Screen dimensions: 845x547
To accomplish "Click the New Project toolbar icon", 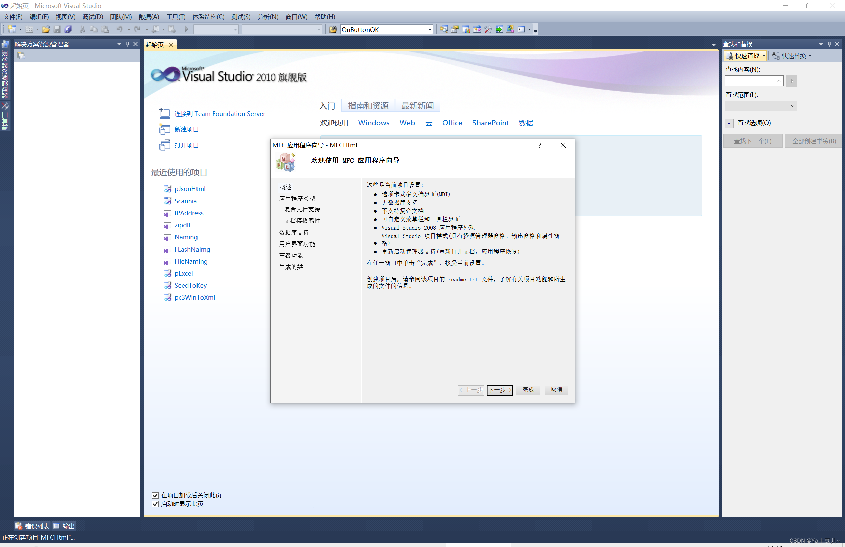I will 12,30.
